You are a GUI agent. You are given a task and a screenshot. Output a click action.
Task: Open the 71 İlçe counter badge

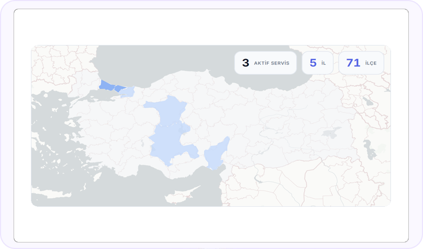[x=361, y=63]
